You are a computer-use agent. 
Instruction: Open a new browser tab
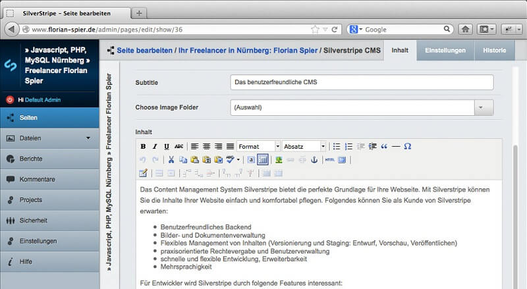point(139,13)
